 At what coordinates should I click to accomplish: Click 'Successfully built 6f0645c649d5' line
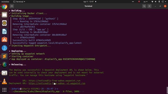[32, 40]
